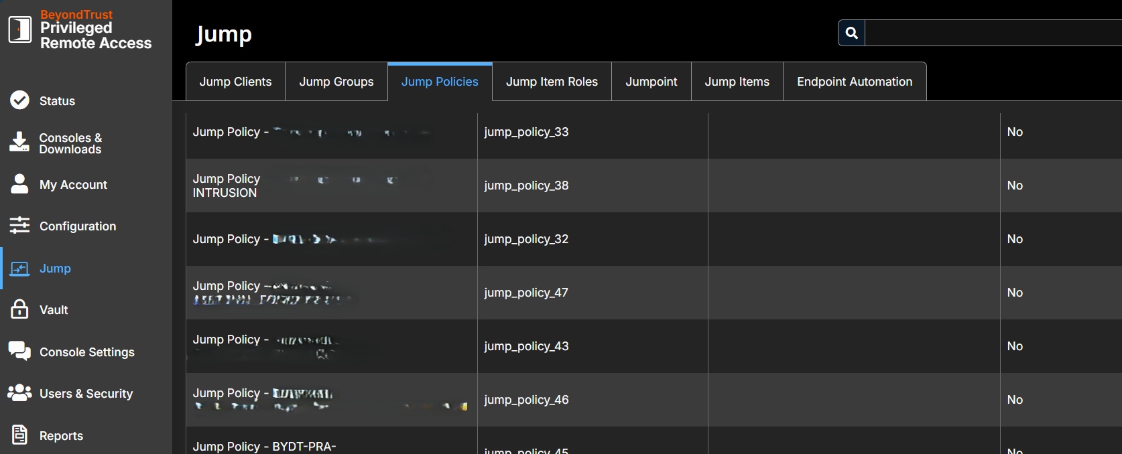1122x454 pixels.
Task: Click the Privileged Remote Access product title
Action: point(96,35)
